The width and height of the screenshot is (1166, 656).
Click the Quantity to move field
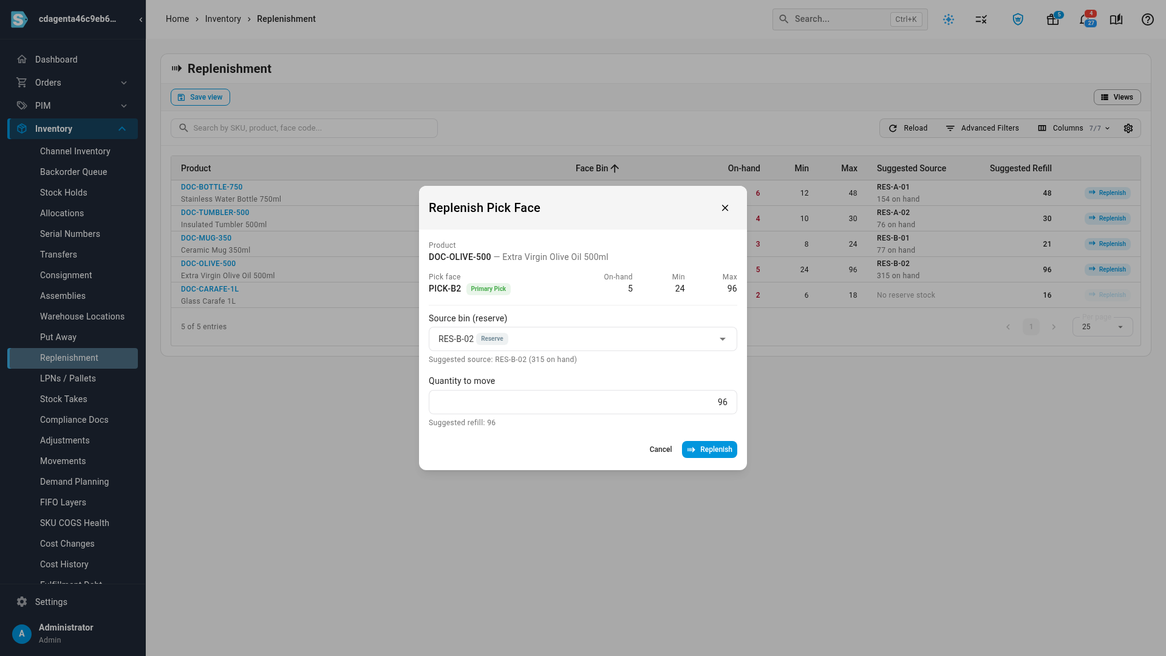[582, 402]
